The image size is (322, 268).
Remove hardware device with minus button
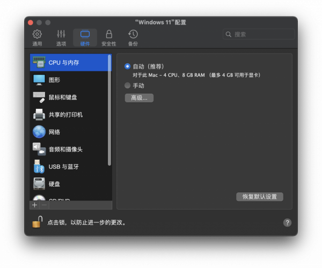coord(44,205)
